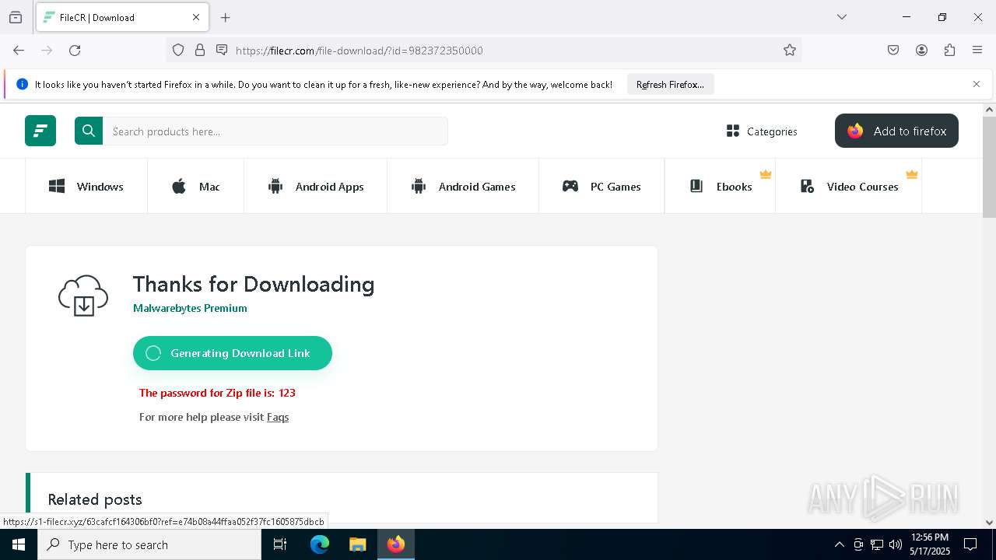This screenshot has width=996, height=560.
Task: Open the Faqs link
Action: 278,417
